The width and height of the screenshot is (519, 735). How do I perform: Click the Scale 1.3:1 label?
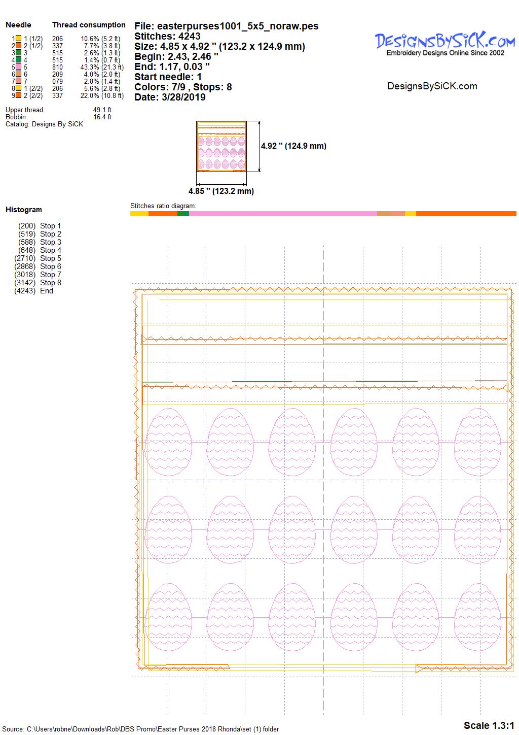(x=489, y=725)
